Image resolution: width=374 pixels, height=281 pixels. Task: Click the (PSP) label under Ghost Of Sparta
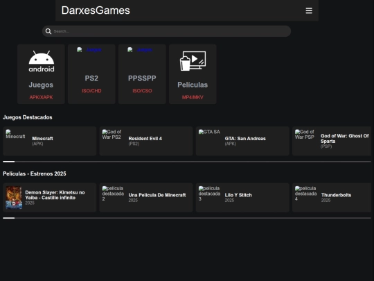(x=326, y=146)
